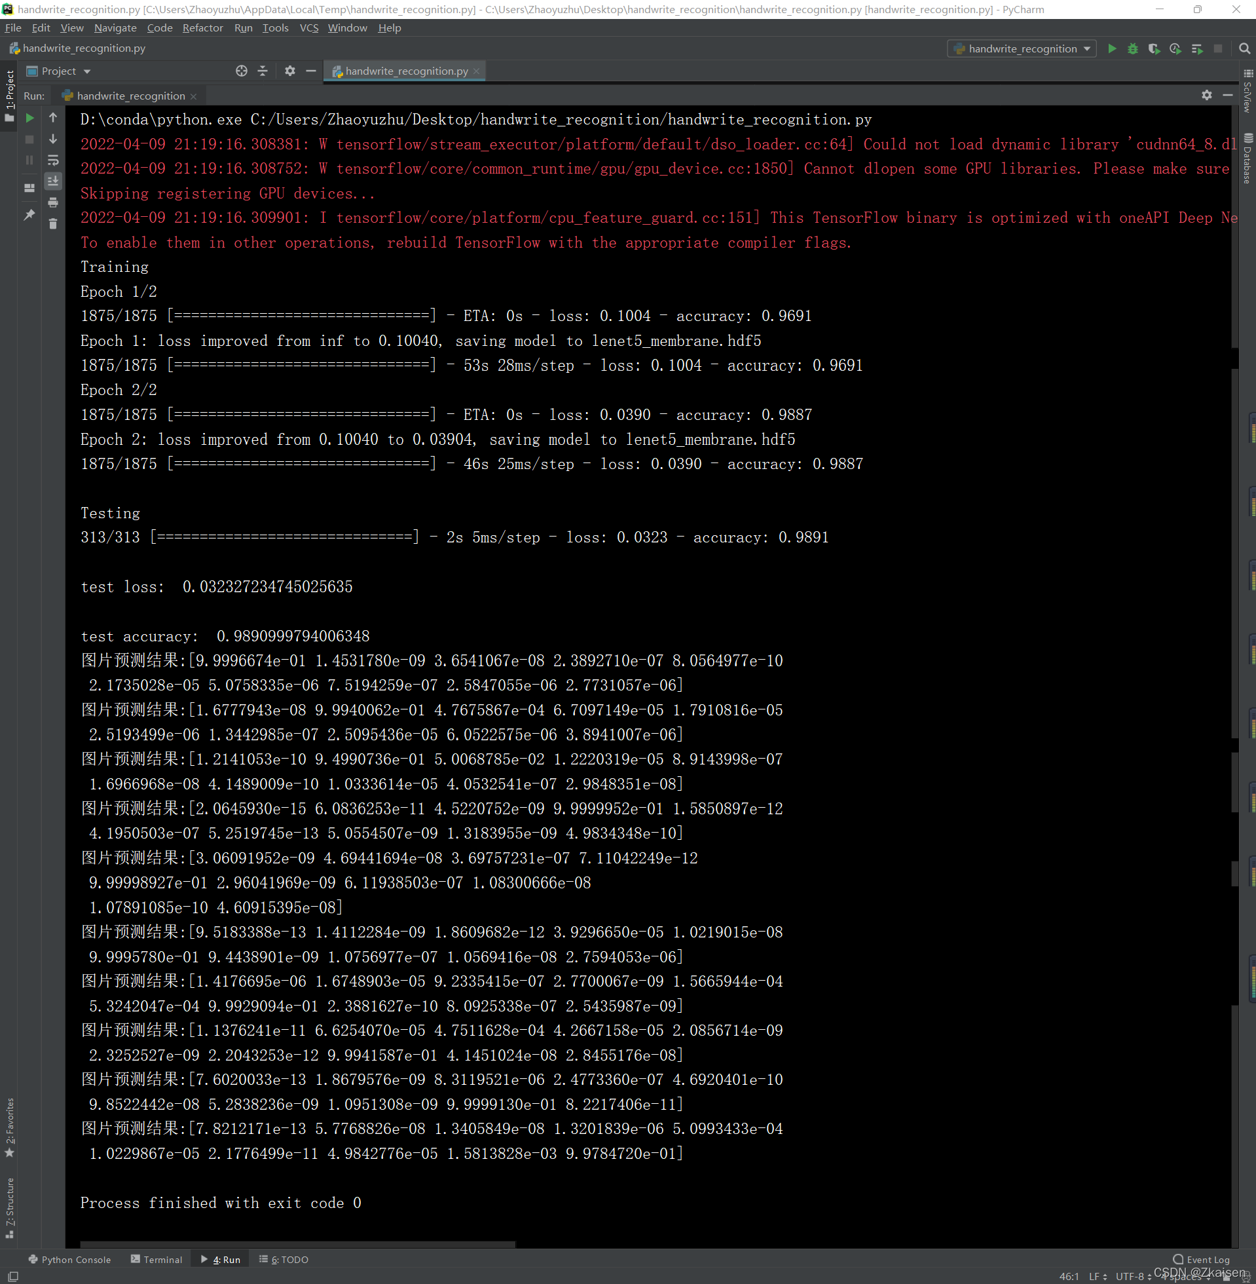Click the Concurrency Diagram run icon
This screenshot has width=1256, height=1284.
coord(1197,49)
